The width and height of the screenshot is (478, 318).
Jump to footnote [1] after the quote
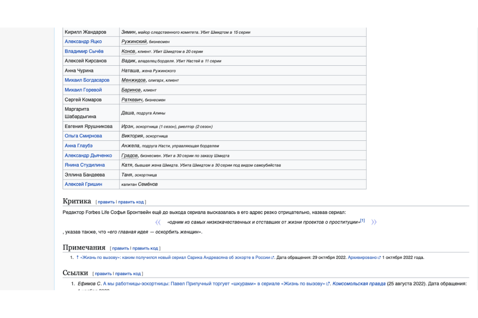362,220
